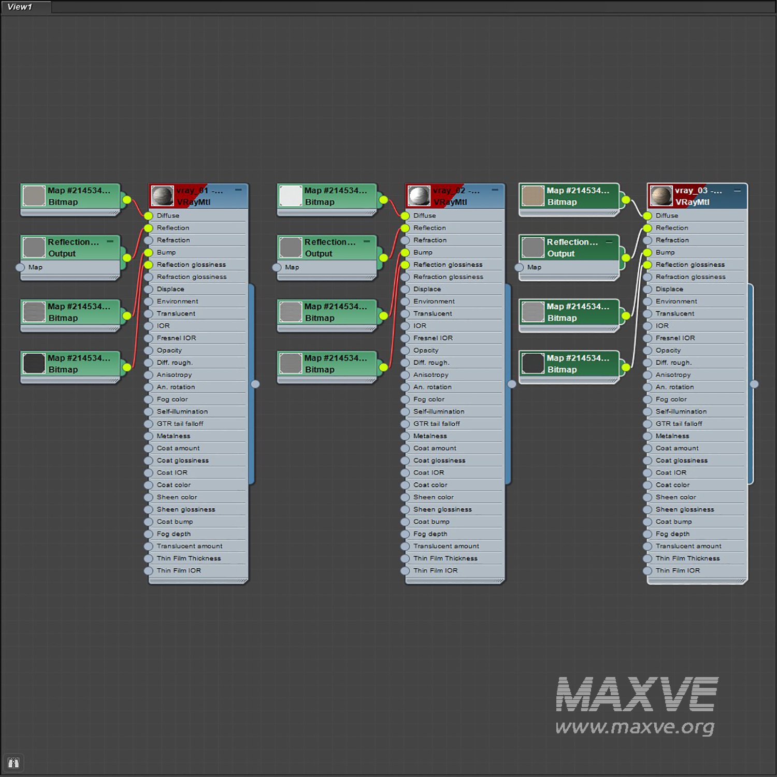This screenshot has width=777, height=777.
Task: Switch to the View1 tab
Action: tap(20, 7)
